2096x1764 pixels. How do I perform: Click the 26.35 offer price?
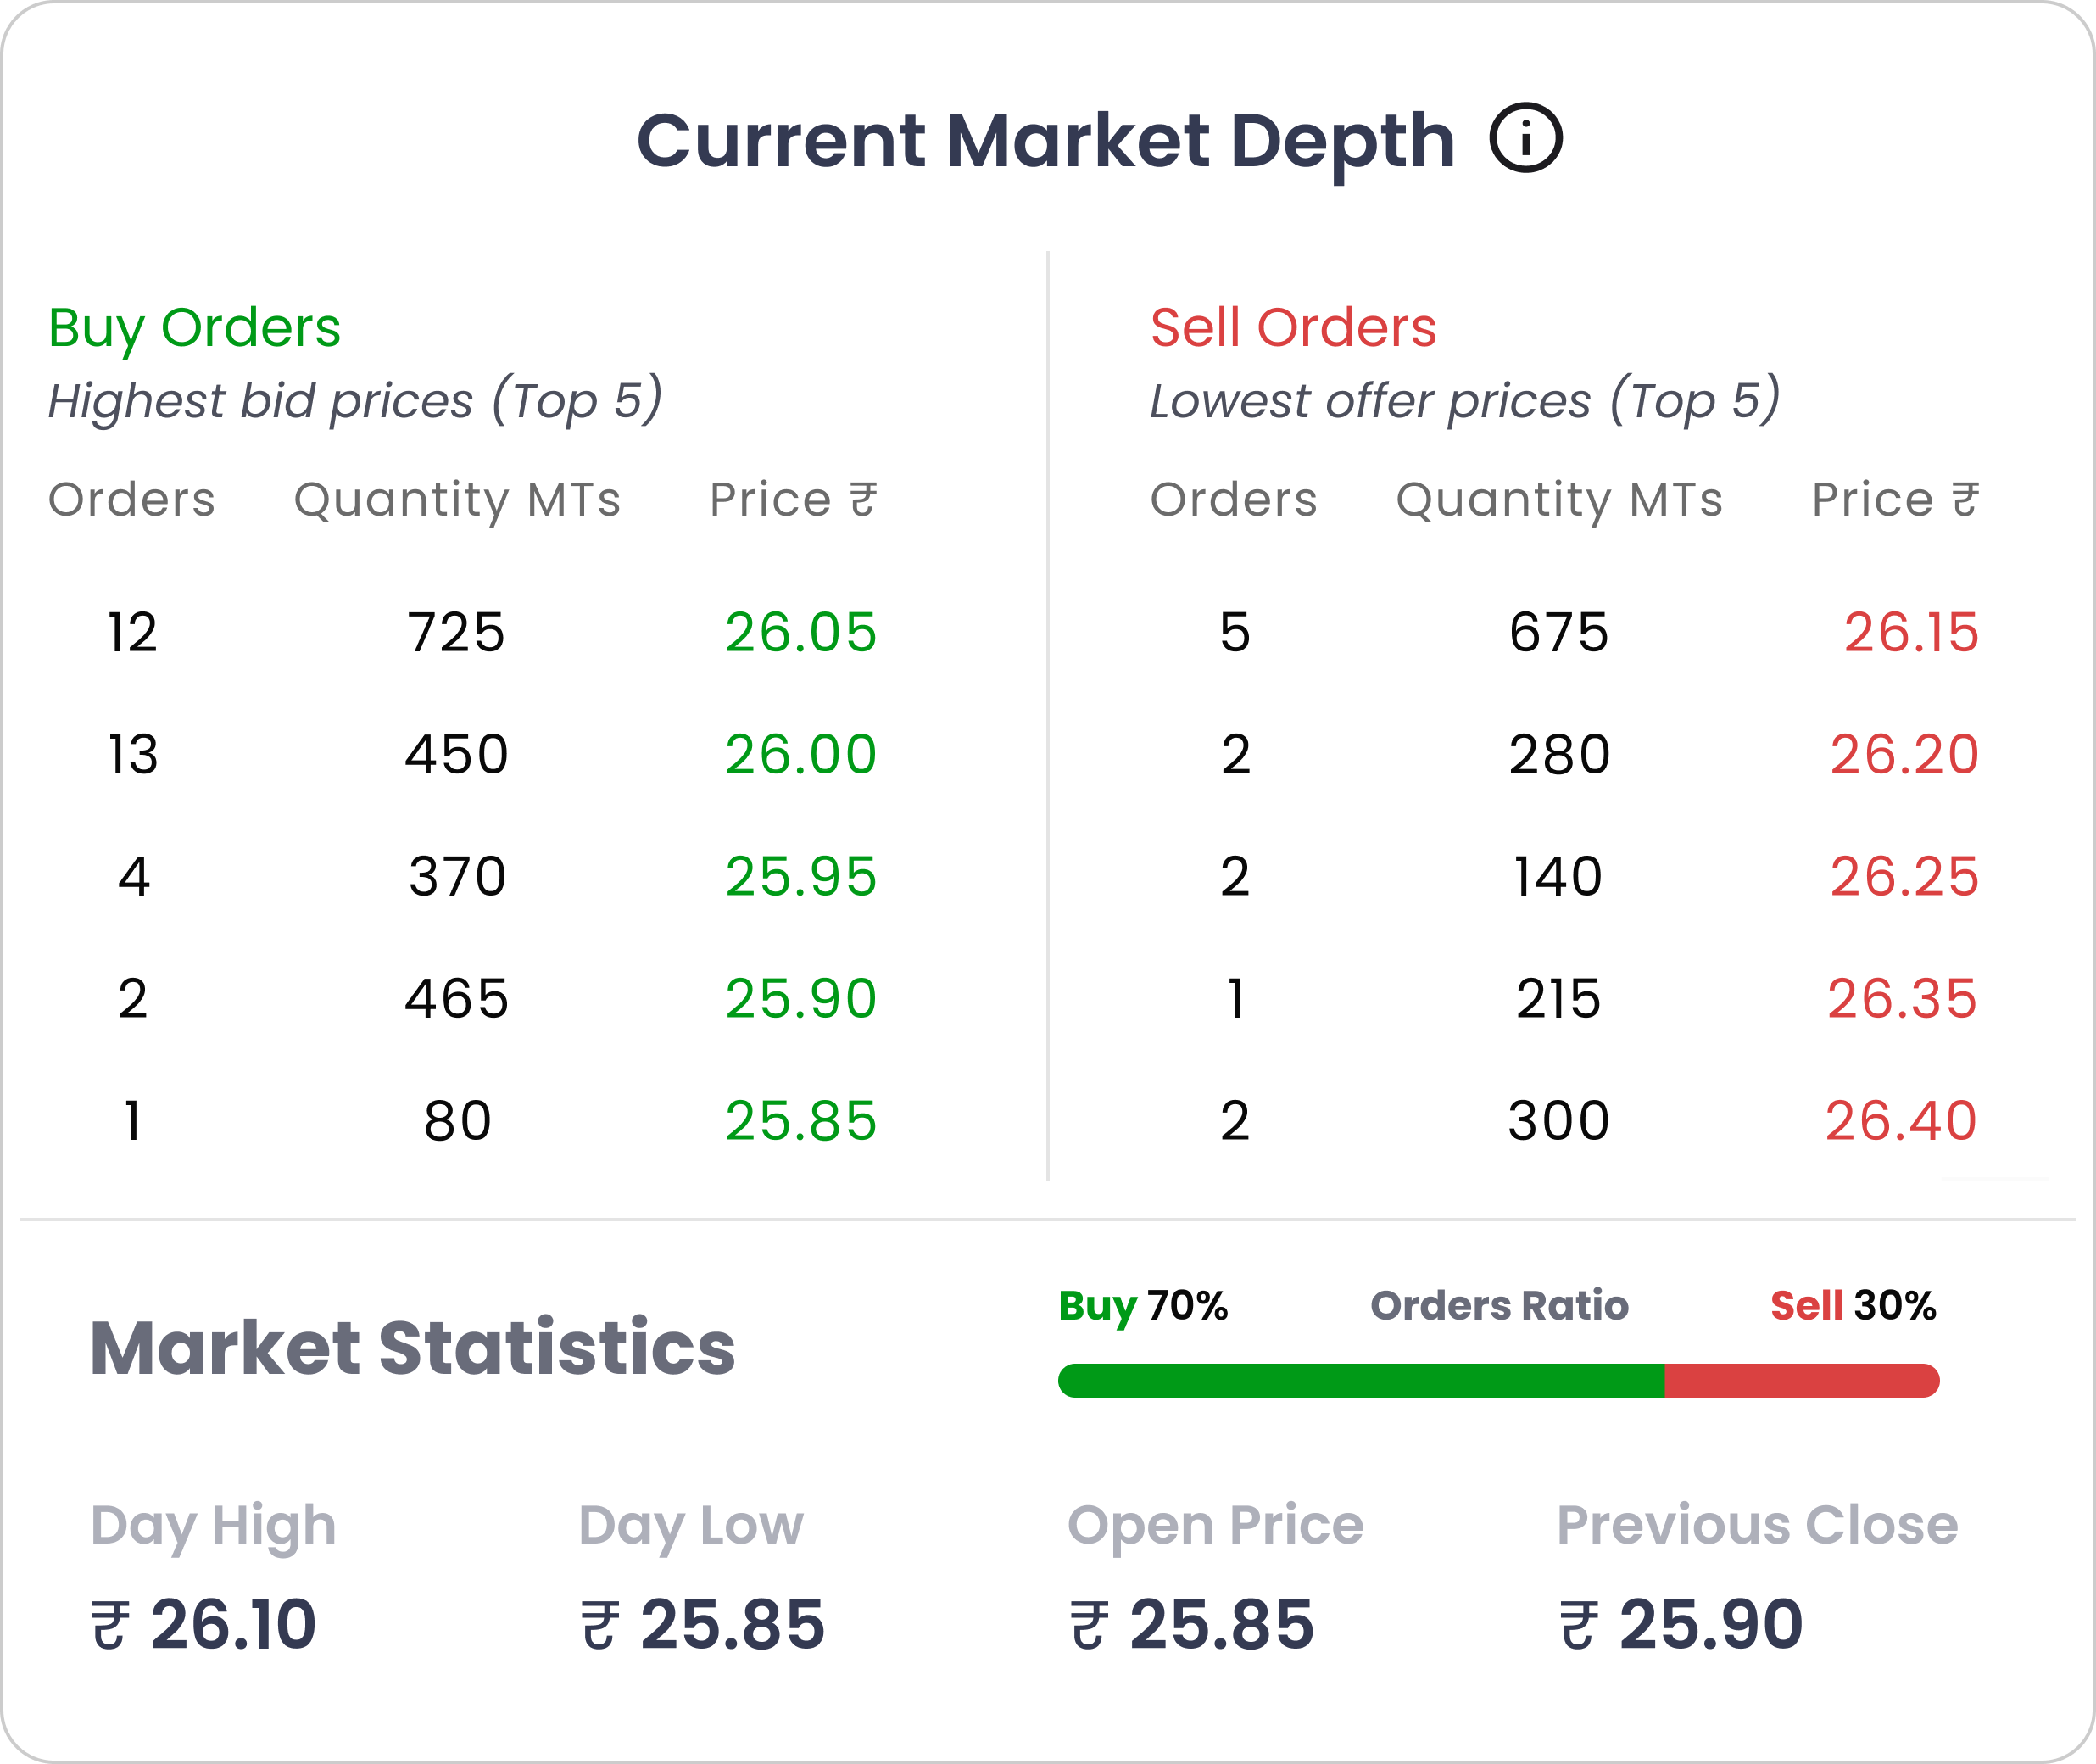point(1902,999)
